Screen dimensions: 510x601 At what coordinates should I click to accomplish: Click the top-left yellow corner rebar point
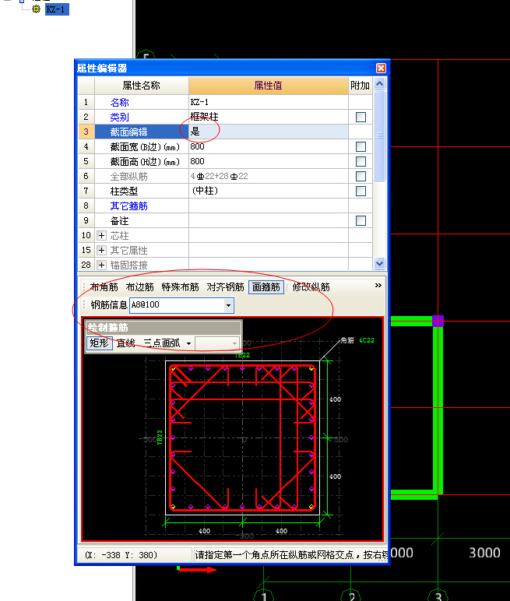(174, 368)
